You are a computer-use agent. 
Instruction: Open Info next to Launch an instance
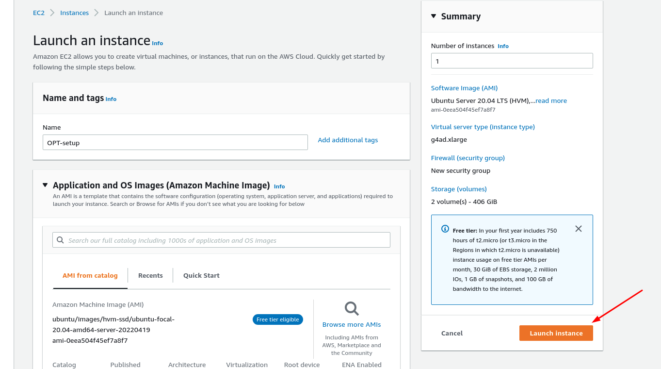coord(158,43)
